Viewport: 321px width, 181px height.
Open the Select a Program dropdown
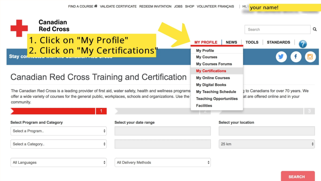coord(58,131)
